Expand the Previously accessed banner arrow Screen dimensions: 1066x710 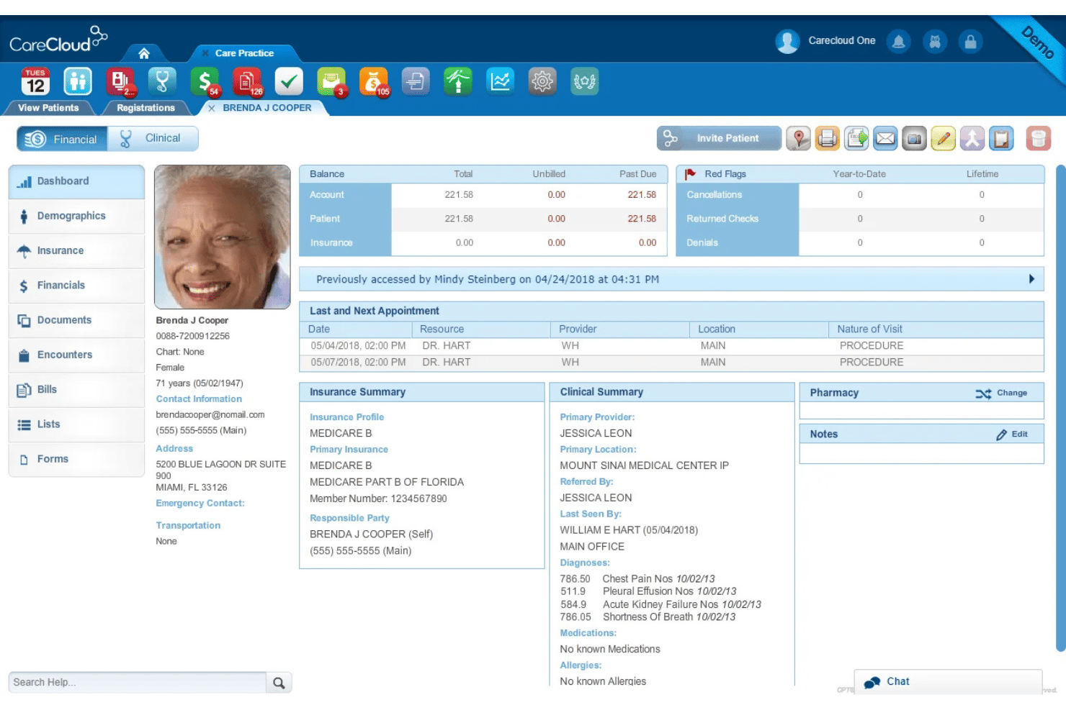click(1031, 279)
